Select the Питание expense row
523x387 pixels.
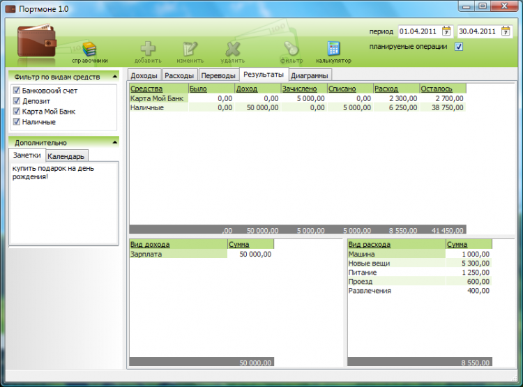coord(420,272)
